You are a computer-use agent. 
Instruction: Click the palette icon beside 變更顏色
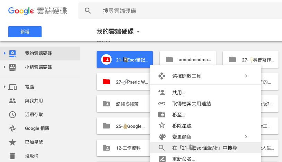(x=162, y=137)
